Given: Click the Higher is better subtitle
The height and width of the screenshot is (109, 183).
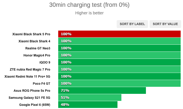Looking at the screenshot, I should coord(89,13).
